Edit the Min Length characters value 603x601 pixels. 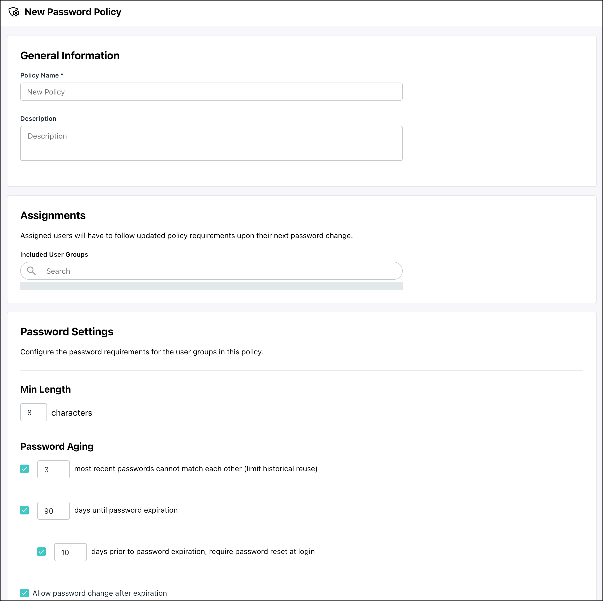click(33, 412)
